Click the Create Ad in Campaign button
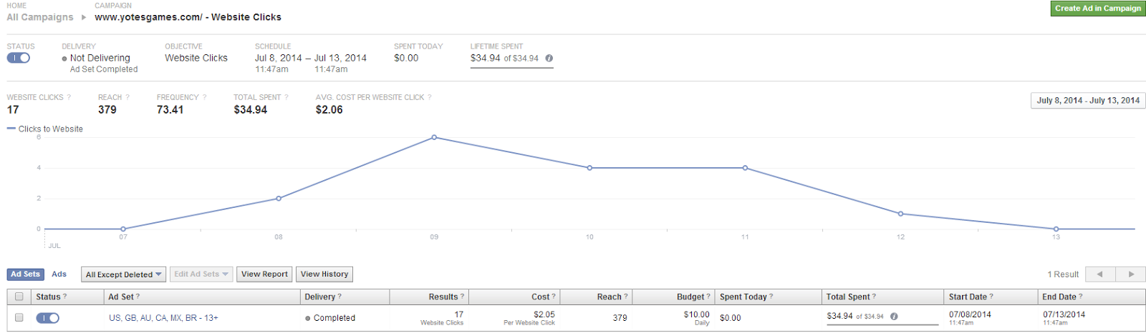This screenshot has width=1146, height=333. (1097, 9)
